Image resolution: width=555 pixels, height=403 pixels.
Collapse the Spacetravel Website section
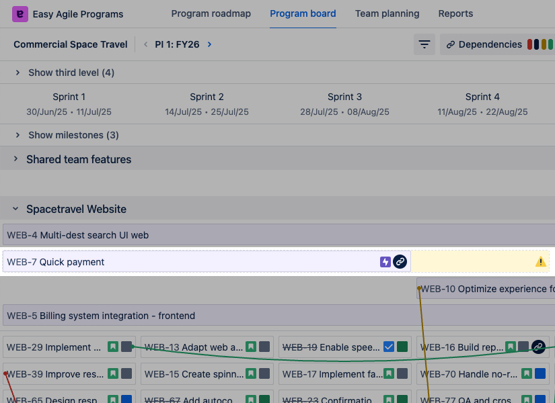16,210
